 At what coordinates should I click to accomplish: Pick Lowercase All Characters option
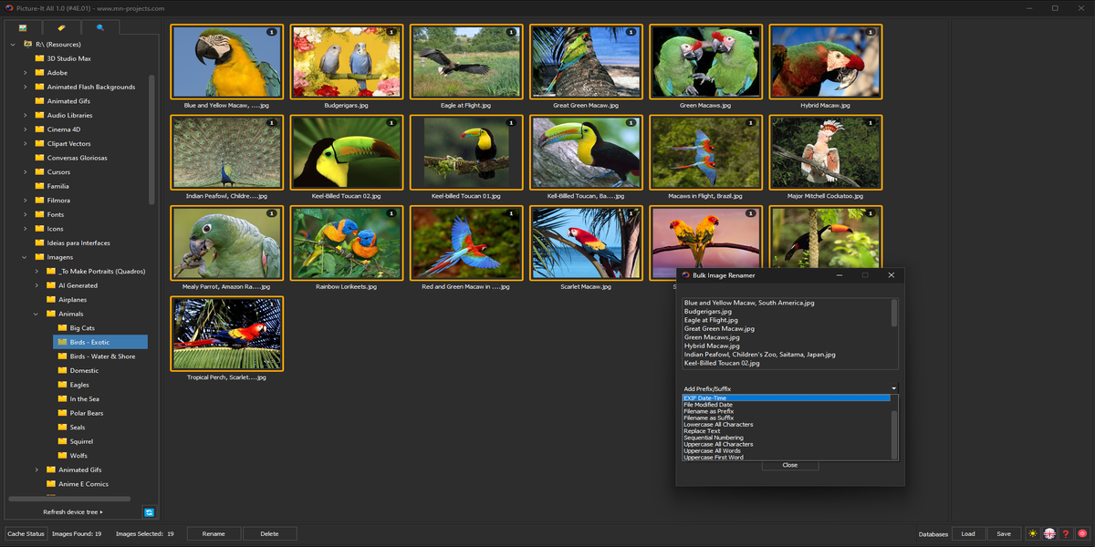[x=718, y=425]
